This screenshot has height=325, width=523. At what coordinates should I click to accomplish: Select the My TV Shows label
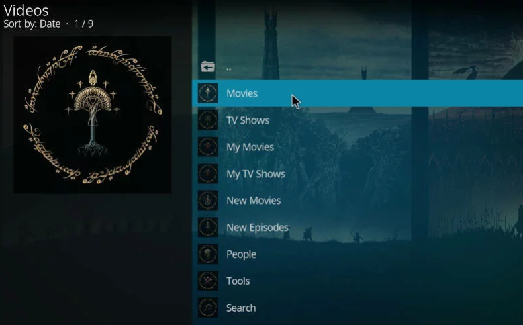click(256, 174)
